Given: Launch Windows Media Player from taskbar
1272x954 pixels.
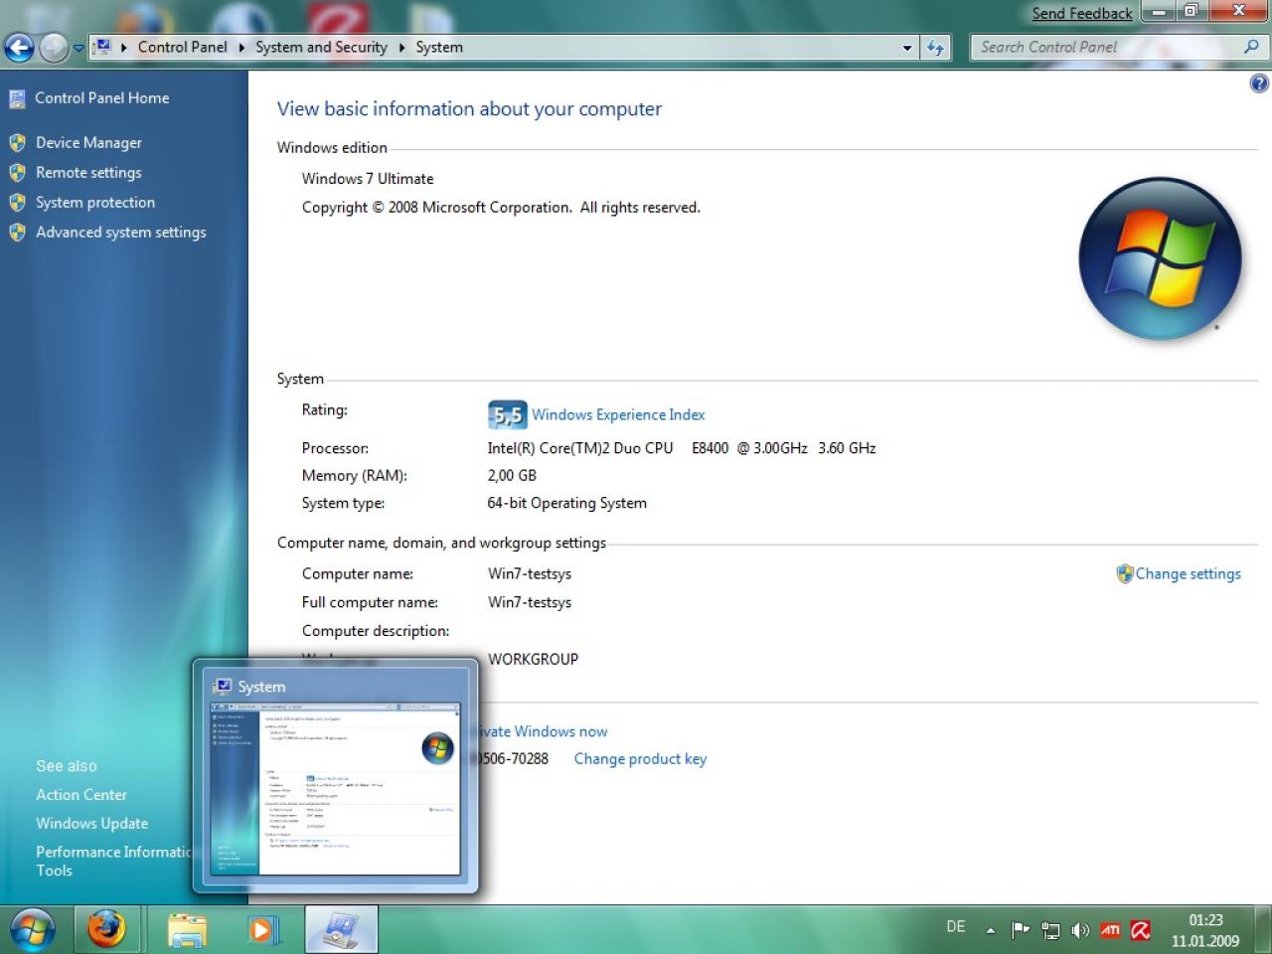Looking at the screenshot, I should (262, 930).
